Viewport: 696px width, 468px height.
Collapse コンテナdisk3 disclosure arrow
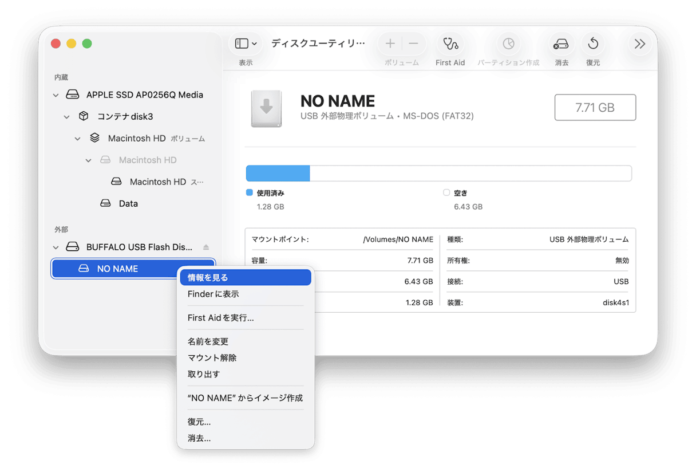(67, 117)
